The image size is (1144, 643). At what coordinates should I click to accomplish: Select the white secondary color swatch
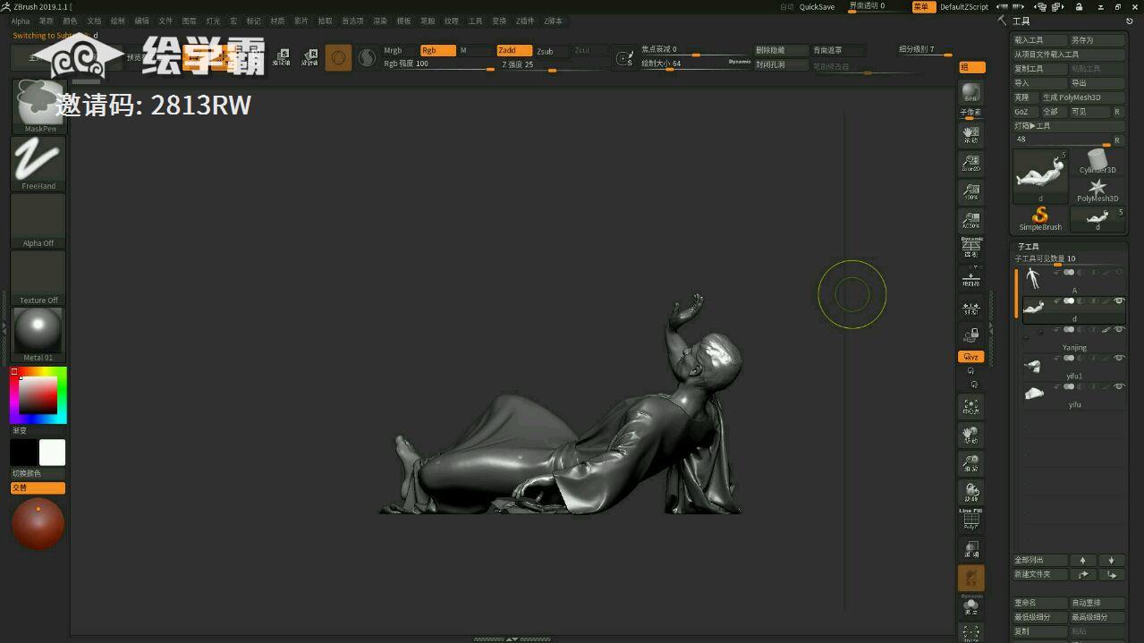click(x=52, y=453)
